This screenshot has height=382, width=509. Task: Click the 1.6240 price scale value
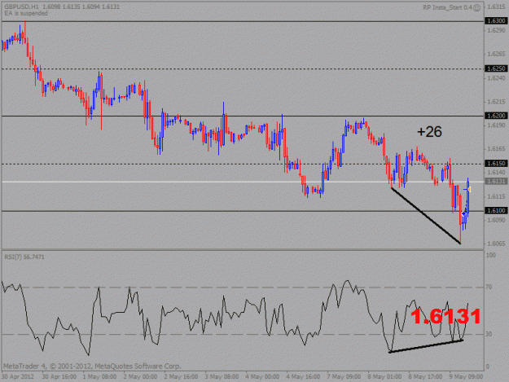tap(496, 78)
